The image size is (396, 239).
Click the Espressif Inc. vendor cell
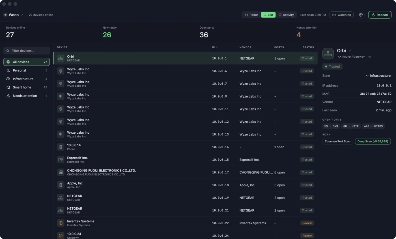tap(249, 160)
